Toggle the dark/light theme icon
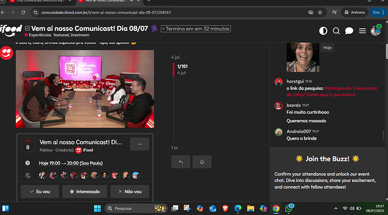388x215 pixels. [323, 31]
